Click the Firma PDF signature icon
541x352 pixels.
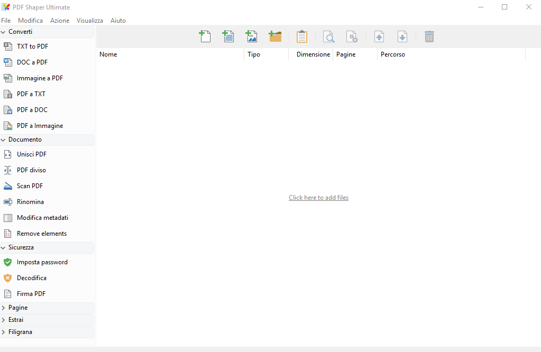coord(7,294)
